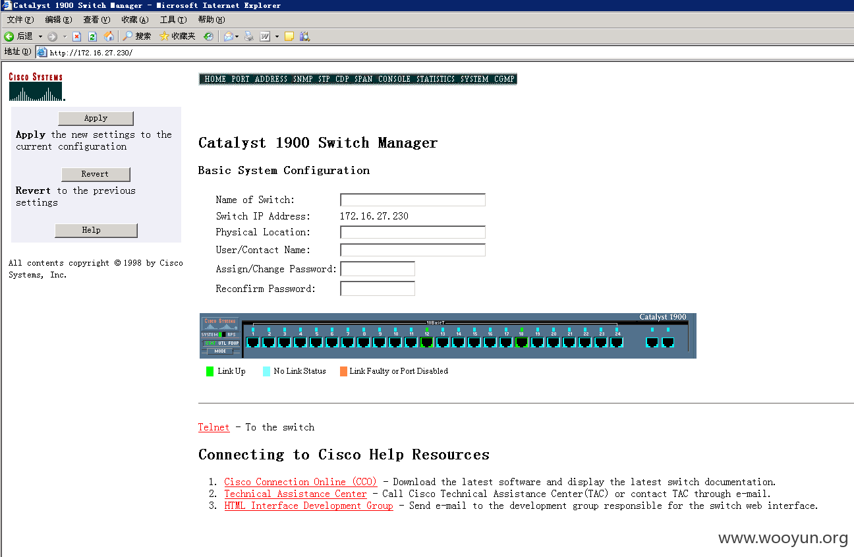Focus the Assign/Change Password field

pos(378,269)
